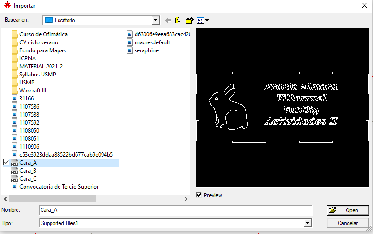The height and width of the screenshot is (234, 373).
Task: Click the Cara_C DXF file icon
Action: 15,179
